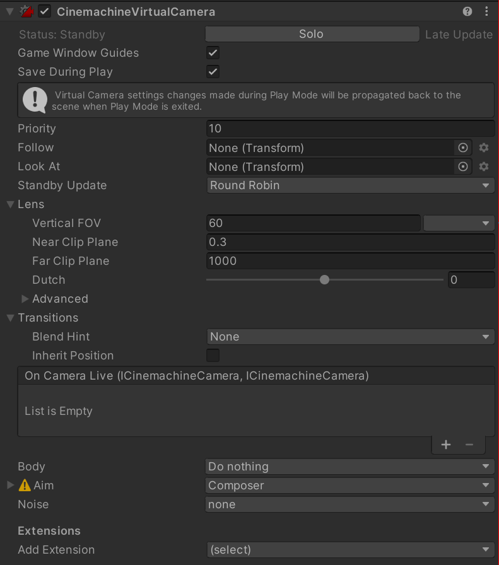Open the gear options beside Follow
This screenshot has height=565, width=499.
point(484,148)
